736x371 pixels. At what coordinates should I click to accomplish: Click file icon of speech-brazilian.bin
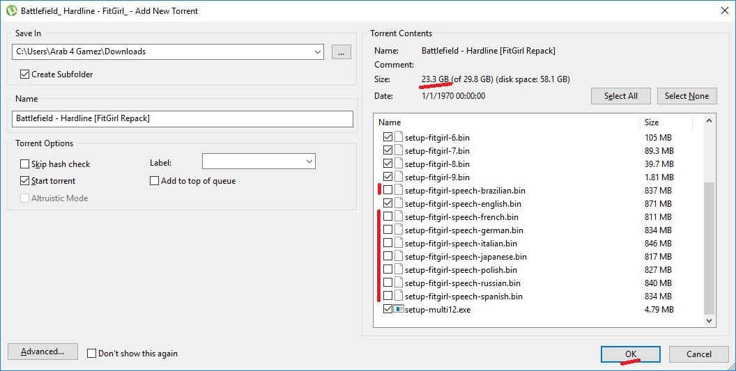point(399,190)
